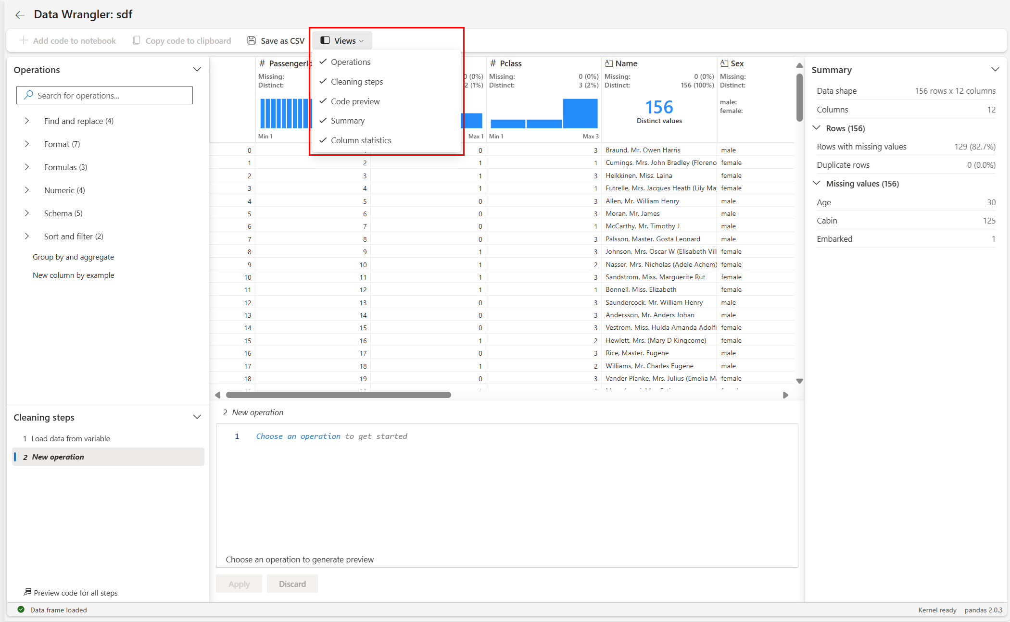The image size is (1010, 622).
Task: Uncheck Operations in the Views menu
Action: point(350,62)
